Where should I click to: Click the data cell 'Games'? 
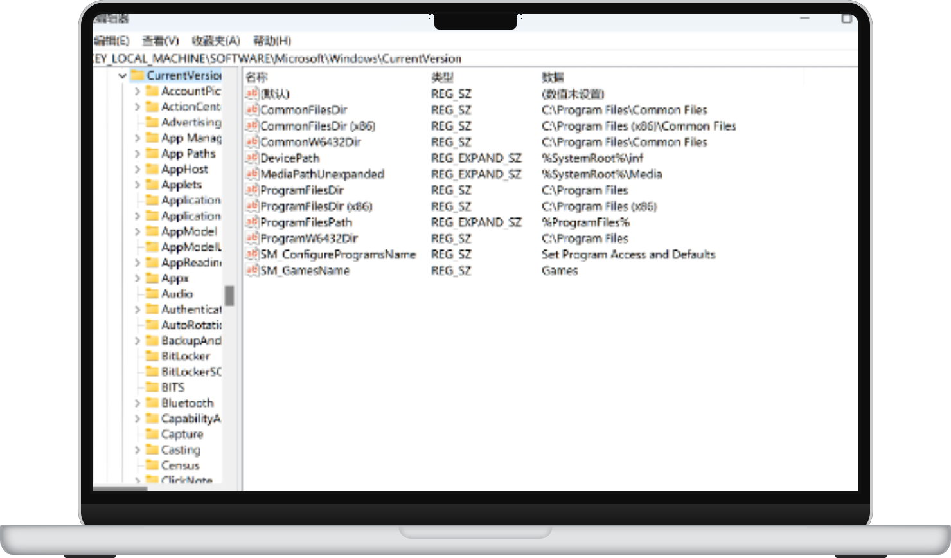click(560, 271)
